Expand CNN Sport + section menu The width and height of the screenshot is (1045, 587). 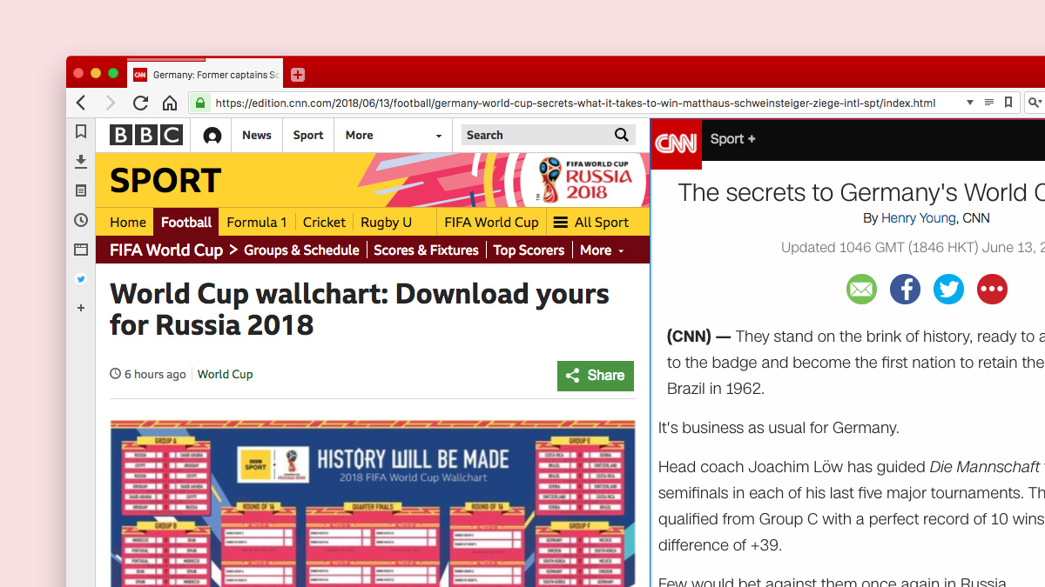click(x=732, y=138)
